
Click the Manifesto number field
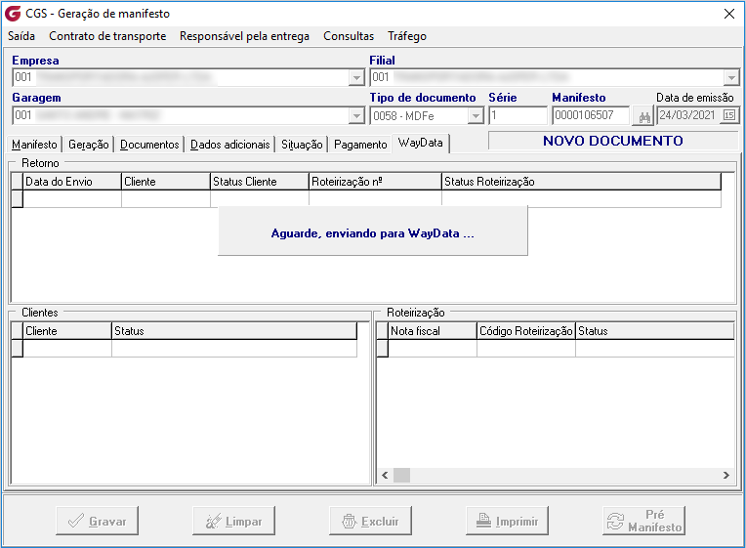591,115
